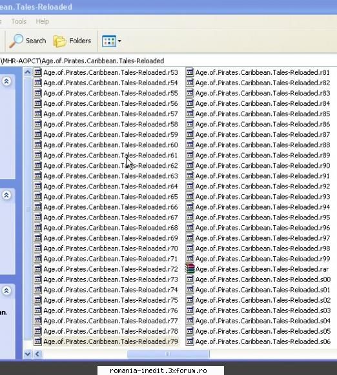Select the file icon for Reloaded.r74
Screen dimensions: 337x375
pyautogui.click(x=38, y=290)
